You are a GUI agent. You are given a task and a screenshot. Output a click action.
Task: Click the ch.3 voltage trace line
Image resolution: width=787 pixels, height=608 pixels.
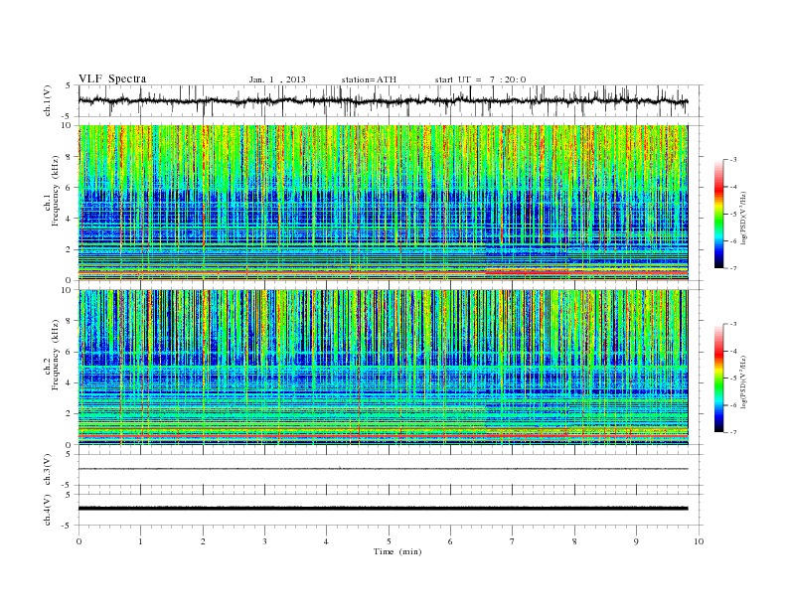[x=383, y=469]
